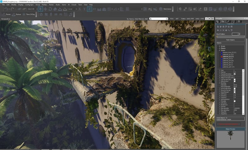Lock movement to the Z axis

(x=89, y=9)
